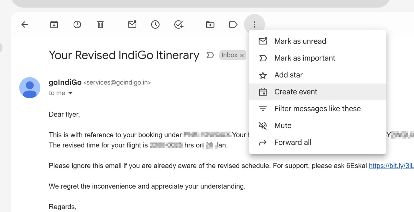Open the Labels tag icon

(233, 25)
